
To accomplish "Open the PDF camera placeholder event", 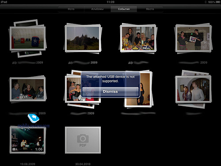I will 83,140.
